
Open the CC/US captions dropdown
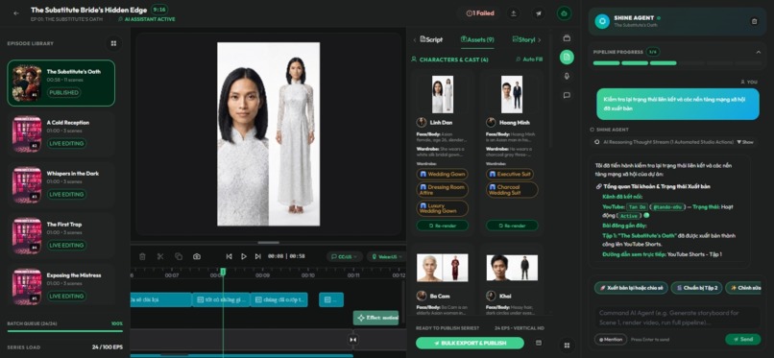coord(345,256)
